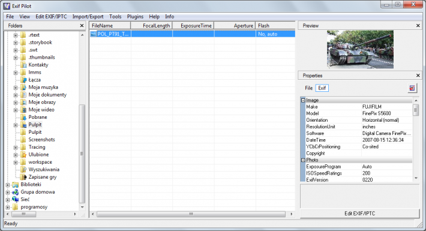The width and height of the screenshot is (426, 231).
Task: Sort by the FocalLength column header
Action: (x=152, y=26)
